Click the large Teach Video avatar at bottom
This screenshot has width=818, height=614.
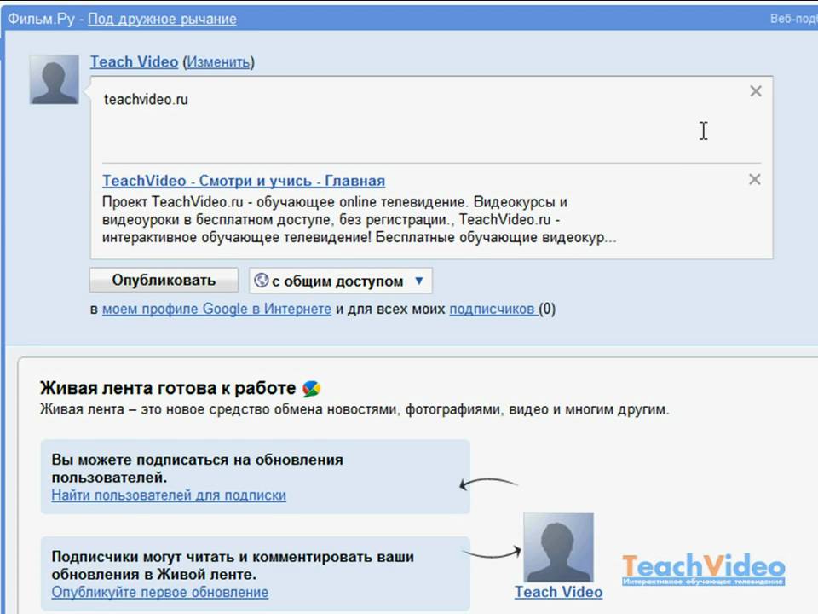558,547
